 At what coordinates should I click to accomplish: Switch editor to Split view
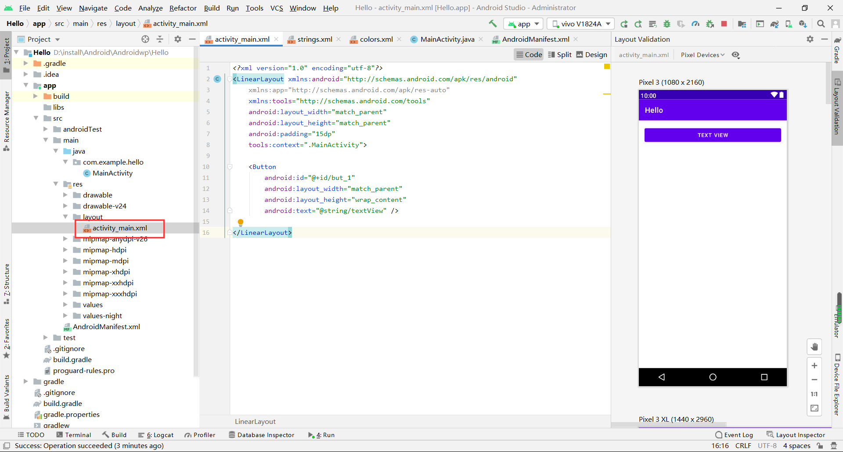(x=560, y=54)
